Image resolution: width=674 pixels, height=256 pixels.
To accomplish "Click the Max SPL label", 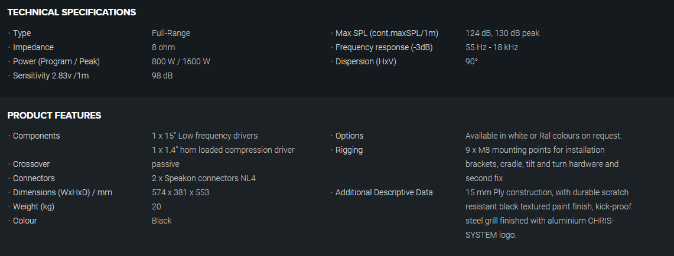I will tap(386, 33).
